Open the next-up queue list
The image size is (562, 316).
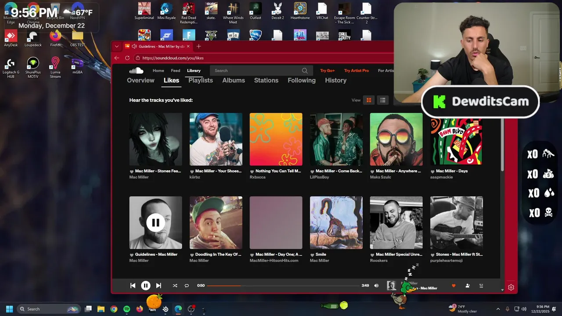point(481,286)
